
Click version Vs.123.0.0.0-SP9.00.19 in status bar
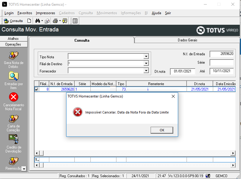[x=186, y=176]
